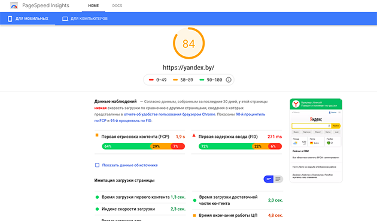Select the Для компьютеров tab

pos(84,19)
